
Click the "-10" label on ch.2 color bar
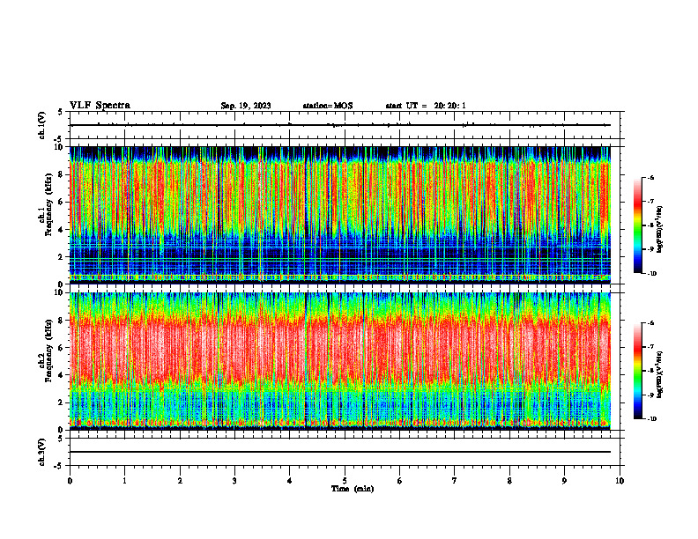651,418
